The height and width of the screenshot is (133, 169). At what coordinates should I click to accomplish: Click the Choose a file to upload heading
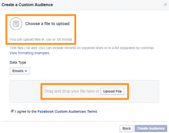click(x=47, y=24)
